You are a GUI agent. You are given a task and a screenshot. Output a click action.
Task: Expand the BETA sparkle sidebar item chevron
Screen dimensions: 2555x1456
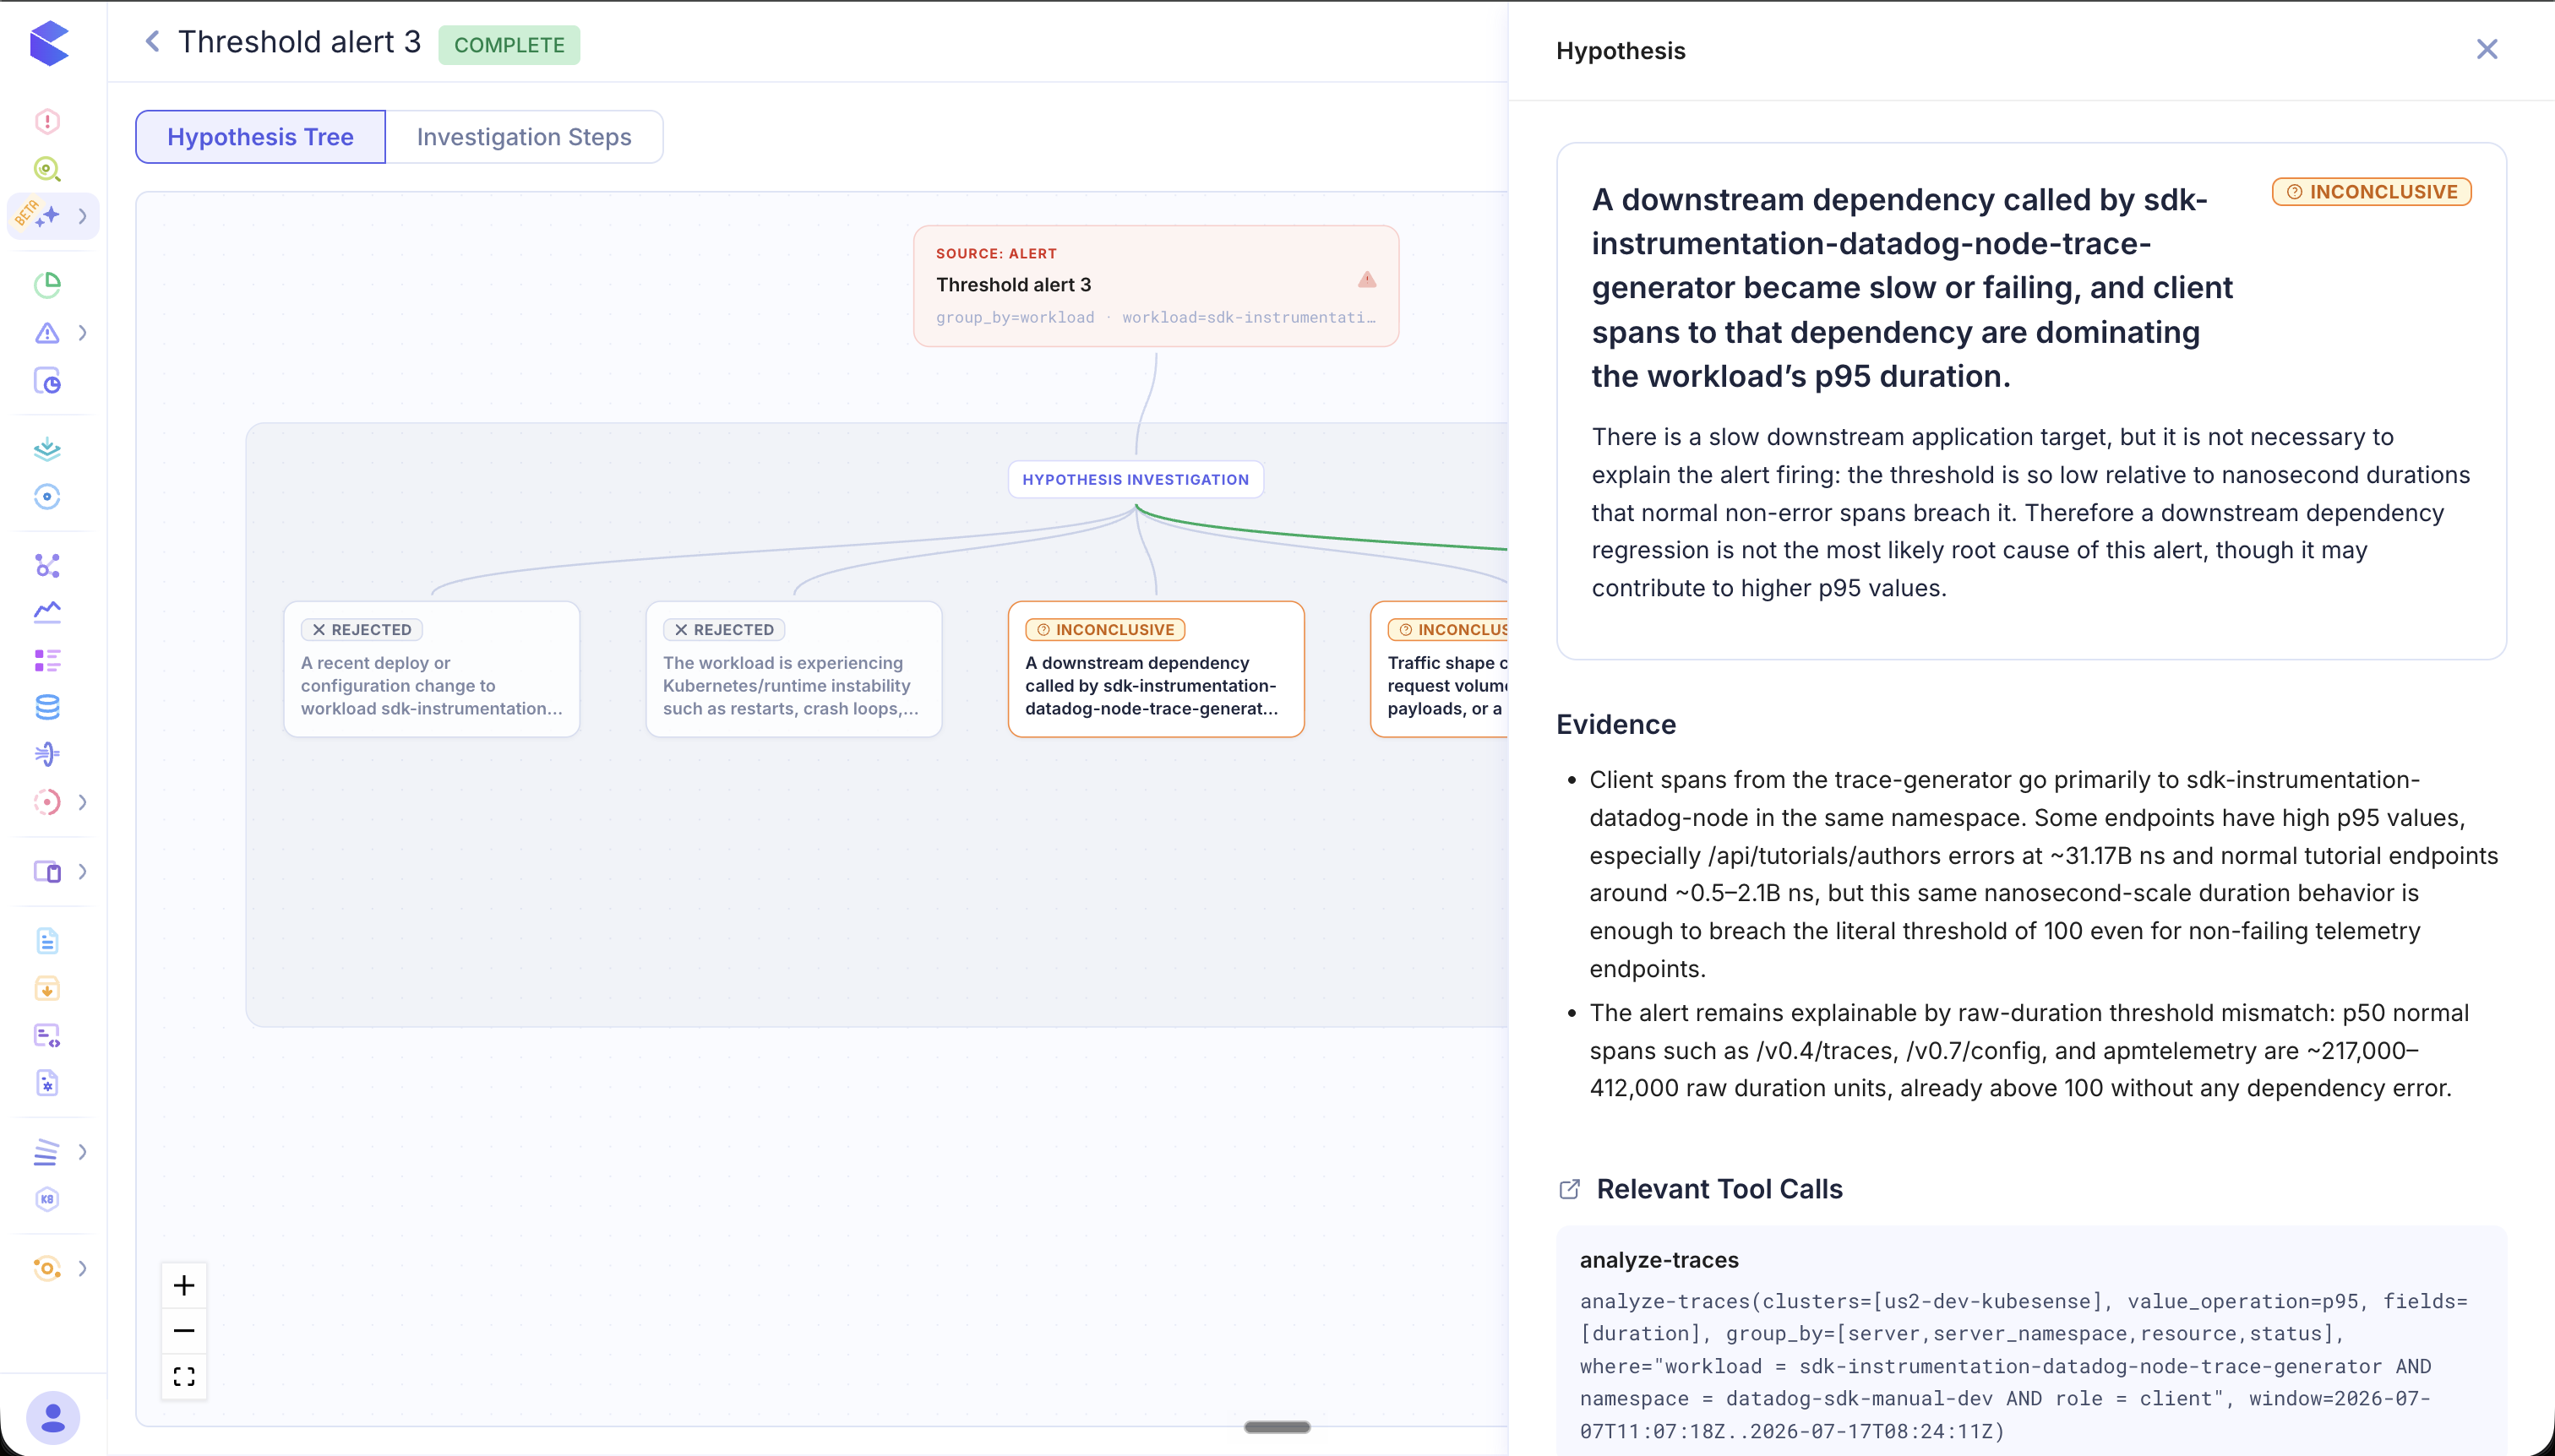click(x=82, y=216)
